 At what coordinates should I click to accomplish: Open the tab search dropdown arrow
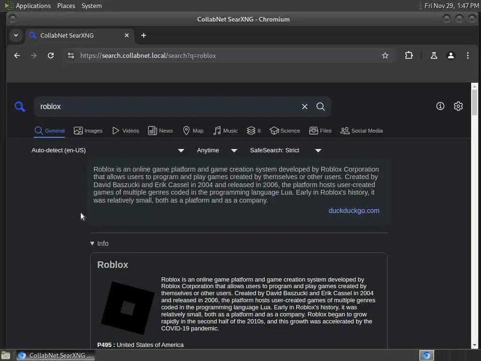click(x=16, y=35)
